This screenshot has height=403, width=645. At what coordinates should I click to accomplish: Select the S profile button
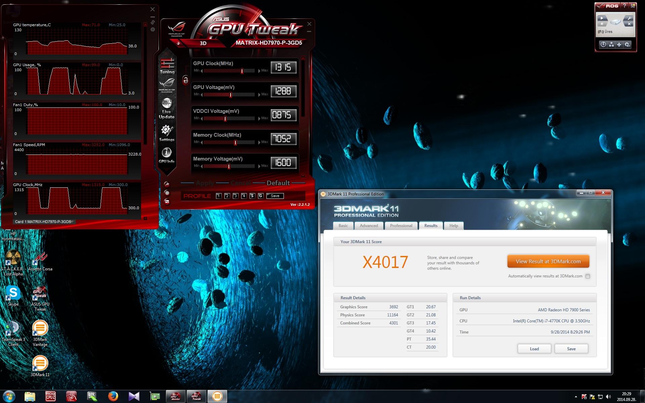click(x=252, y=196)
